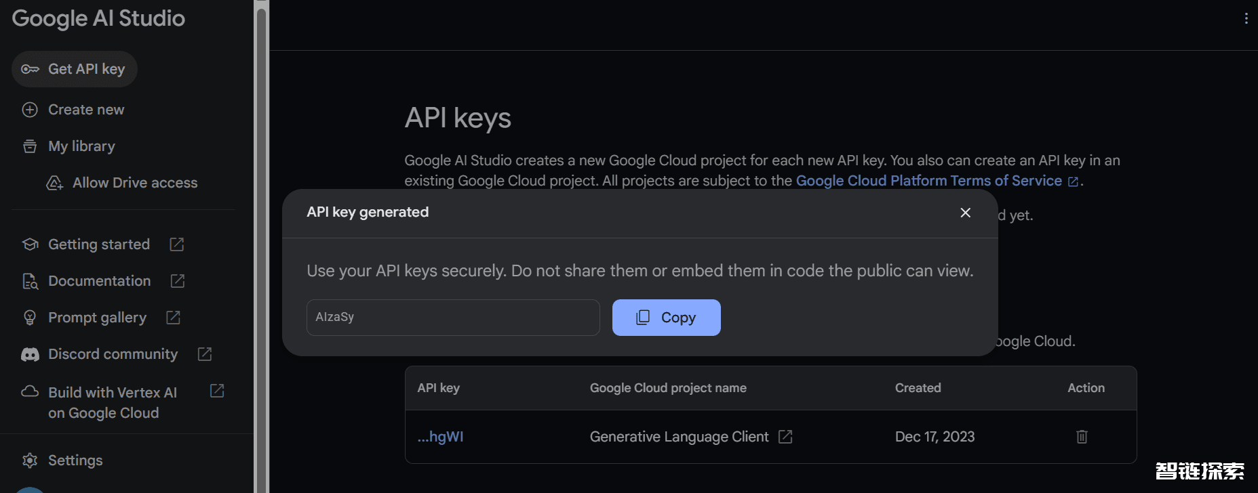Open Google Cloud Platform Terms of Service link
Image resolution: width=1258 pixels, height=493 pixels.
pyautogui.click(x=929, y=181)
